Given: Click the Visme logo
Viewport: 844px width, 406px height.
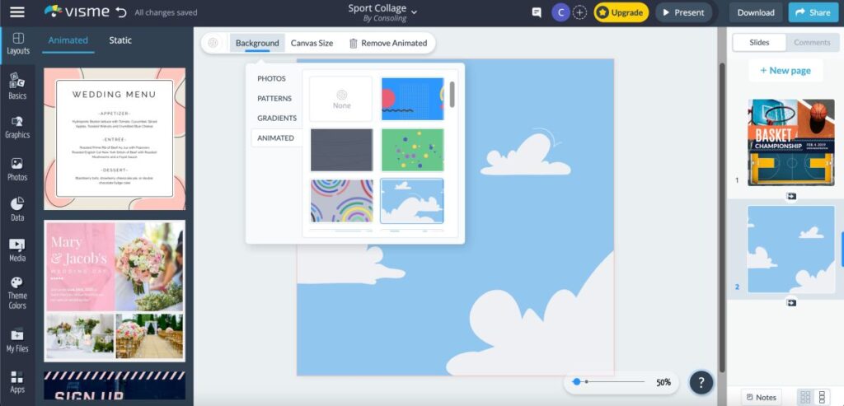Looking at the screenshot, I should (x=77, y=12).
